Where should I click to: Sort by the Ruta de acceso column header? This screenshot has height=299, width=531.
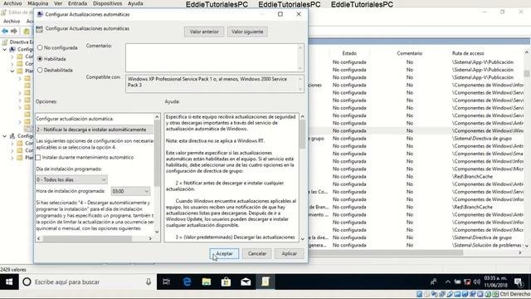tap(468, 53)
